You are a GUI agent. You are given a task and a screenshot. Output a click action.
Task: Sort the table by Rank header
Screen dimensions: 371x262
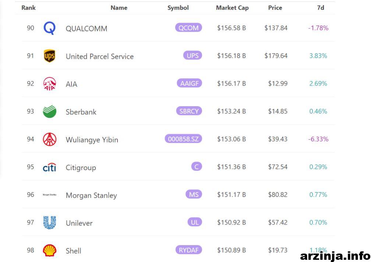coord(28,8)
